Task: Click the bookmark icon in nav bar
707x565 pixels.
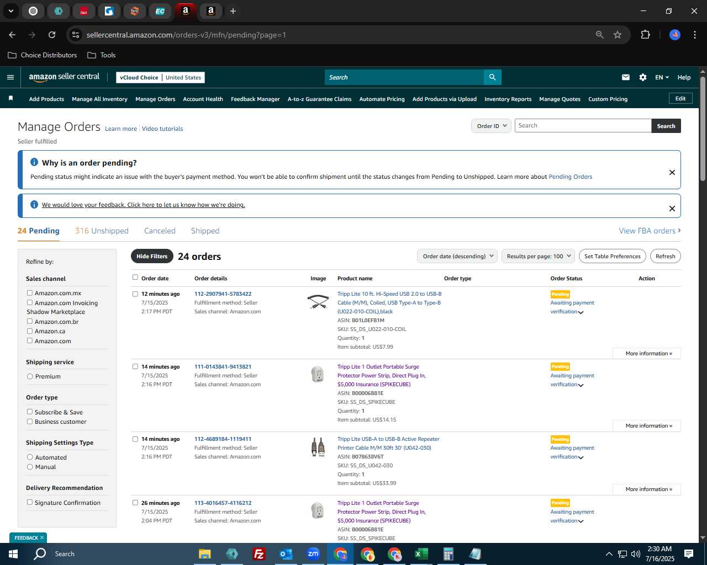Action: click(10, 98)
